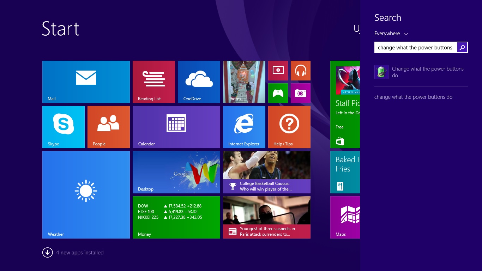Open the Money stocks tile

tap(176, 217)
